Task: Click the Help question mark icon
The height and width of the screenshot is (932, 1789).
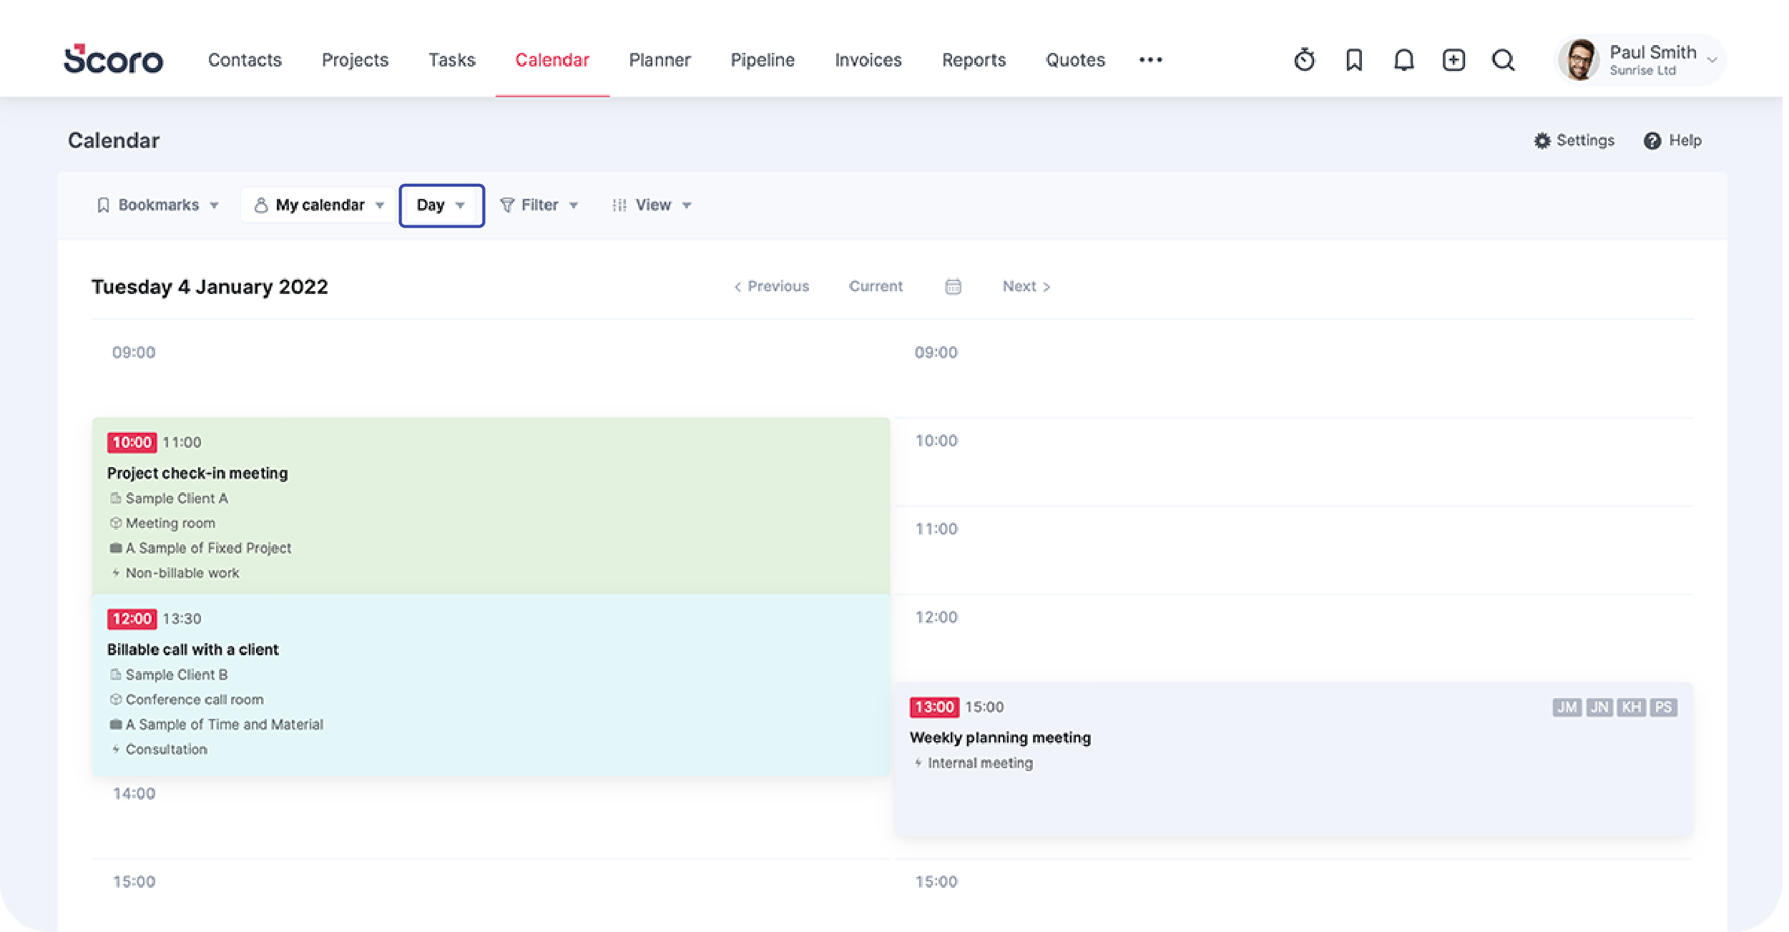Action: click(x=1652, y=141)
